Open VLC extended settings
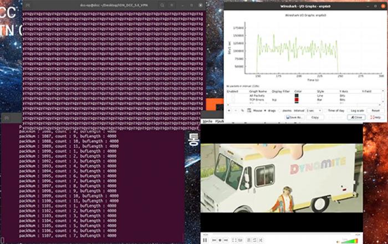Screen dimensions: 388x244 pyautogui.click(x=241, y=240)
